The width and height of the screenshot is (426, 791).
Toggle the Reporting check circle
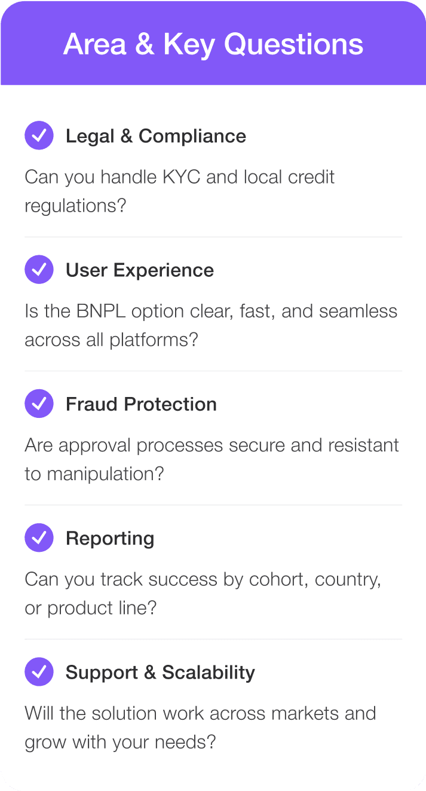click(x=39, y=538)
